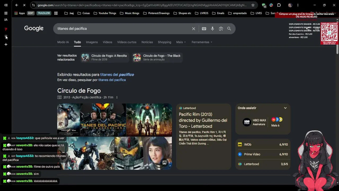This screenshot has width=339, height=191.
Task: Open the tab search icon in the sidebar
Action: point(6,20)
